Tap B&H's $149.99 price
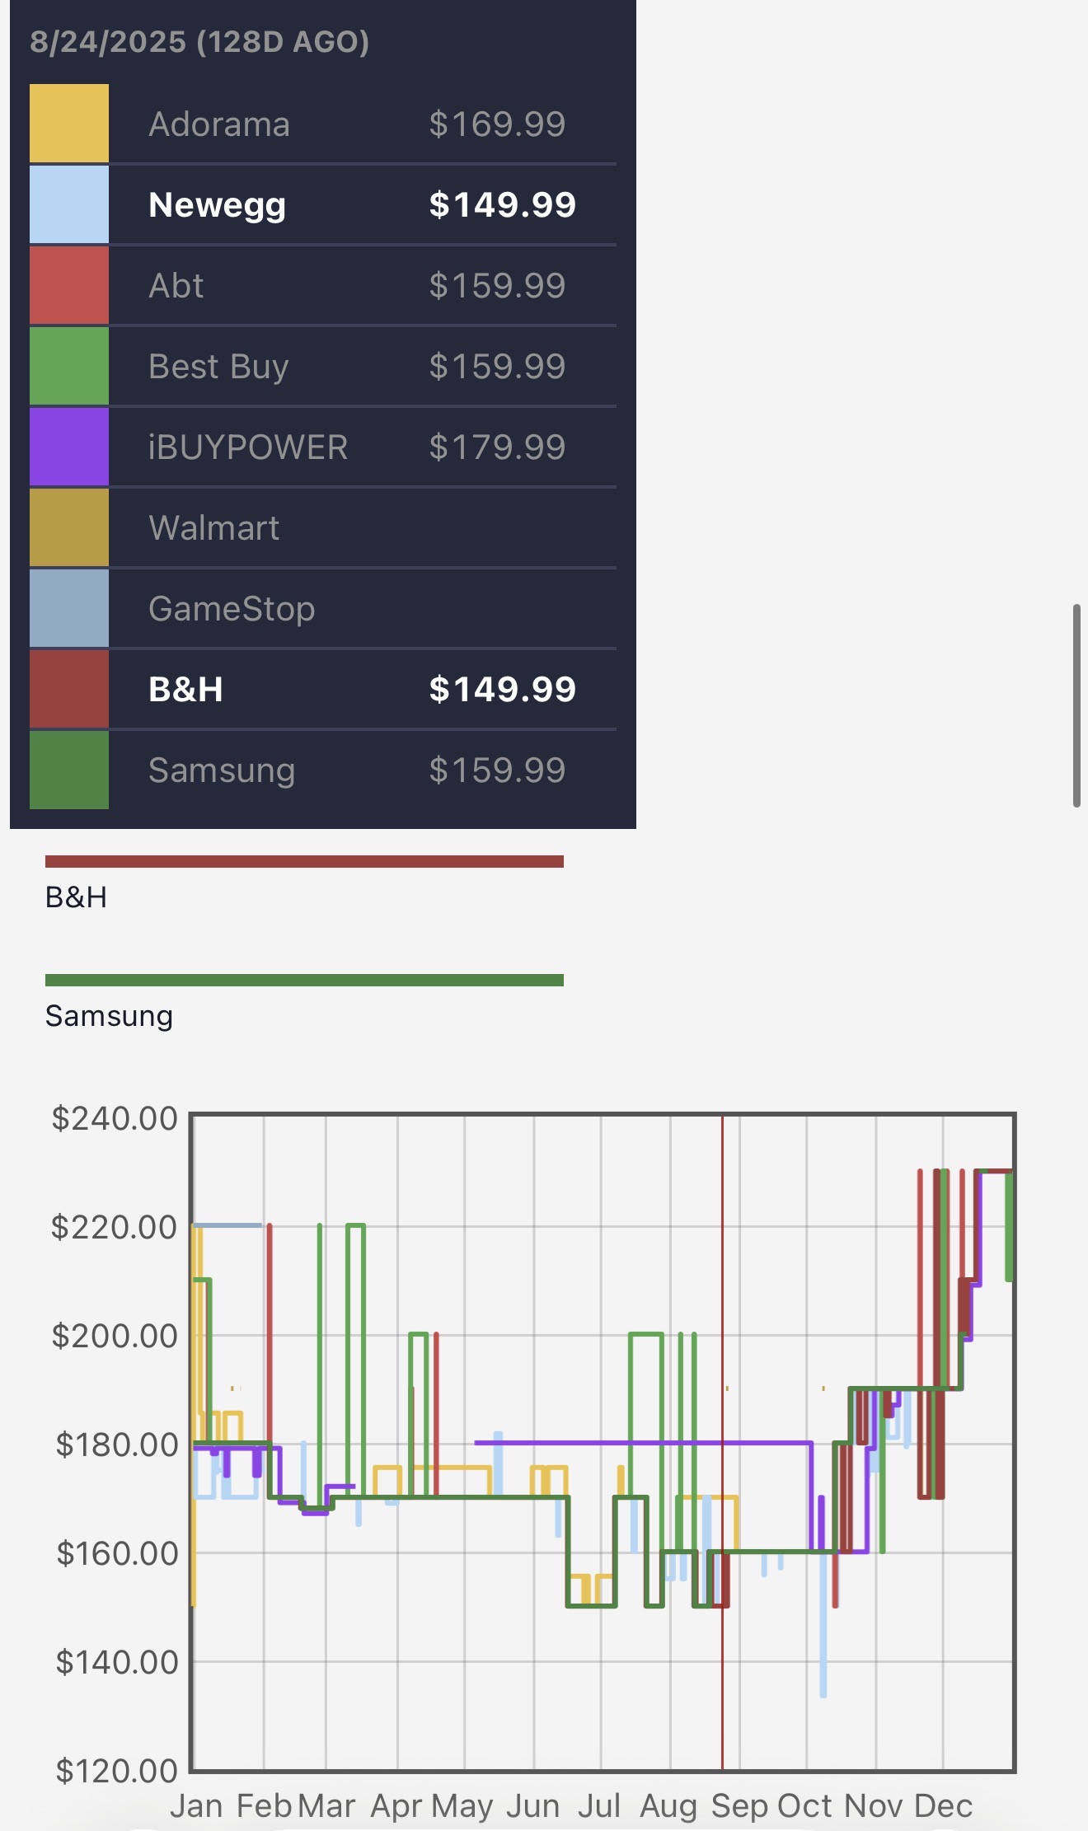The width and height of the screenshot is (1088, 1831). click(x=502, y=690)
